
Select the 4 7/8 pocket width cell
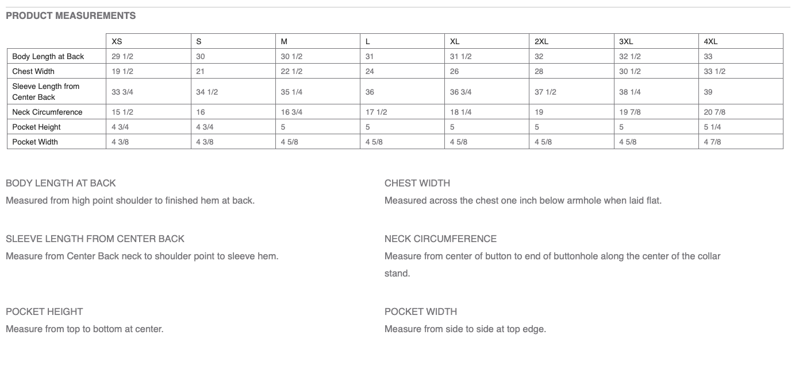(x=712, y=142)
